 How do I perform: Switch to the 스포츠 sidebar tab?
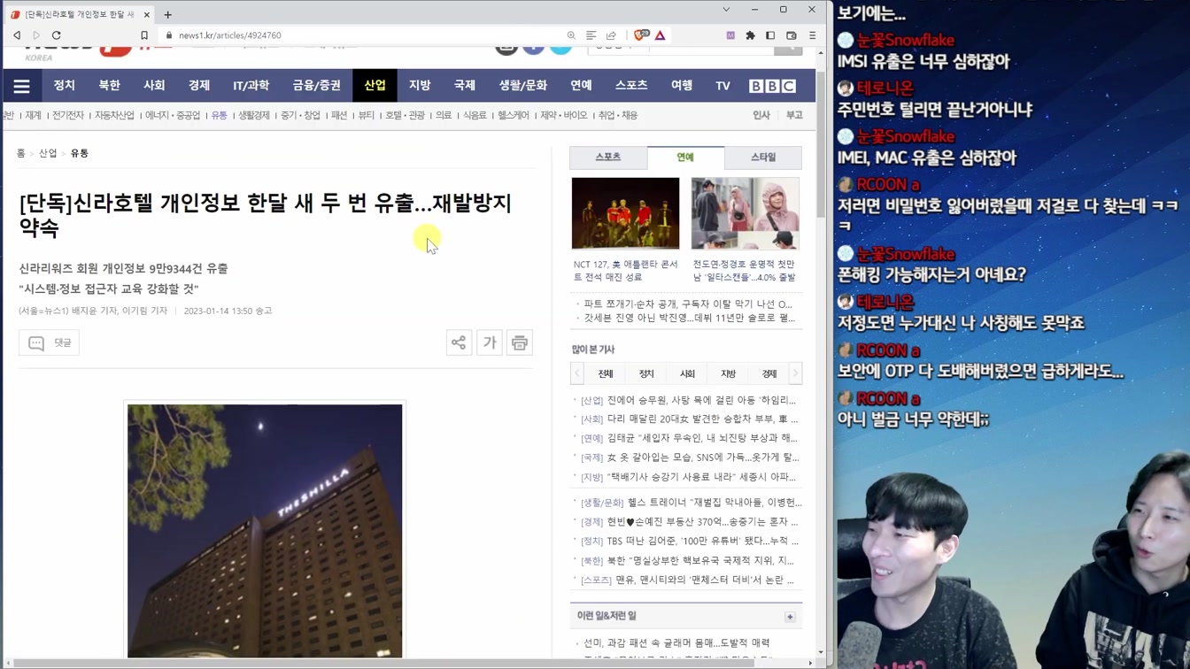pyautogui.click(x=608, y=158)
